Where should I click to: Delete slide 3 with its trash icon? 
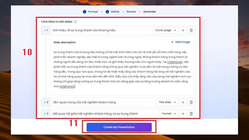191,114
